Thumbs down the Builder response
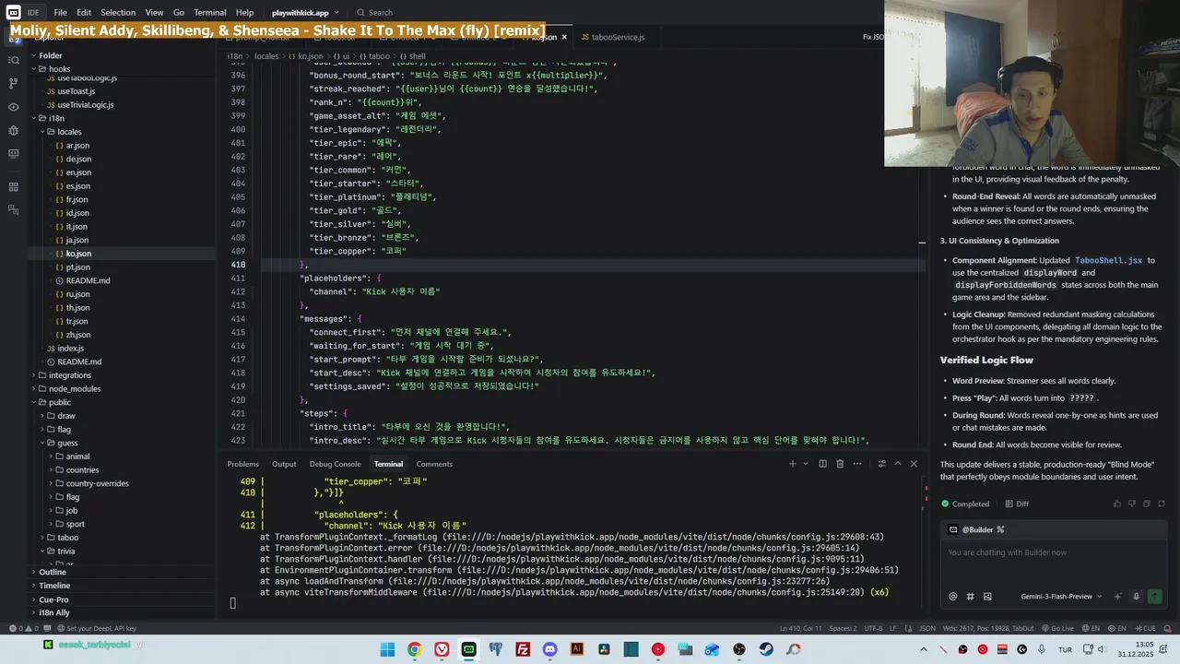1180x664 pixels. pos(1132,504)
